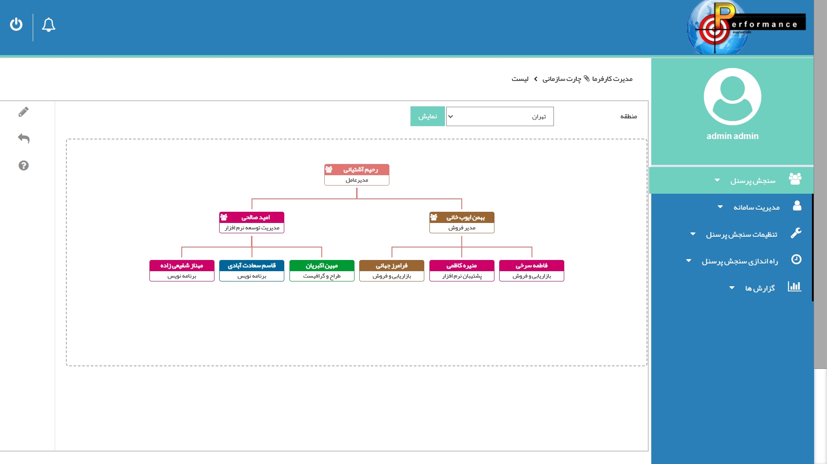Open the منطقه region dropdown
The image size is (827, 464).
(500, 117)
